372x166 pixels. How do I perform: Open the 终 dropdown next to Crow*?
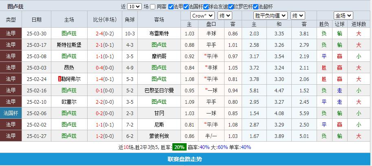pos(225,15)
